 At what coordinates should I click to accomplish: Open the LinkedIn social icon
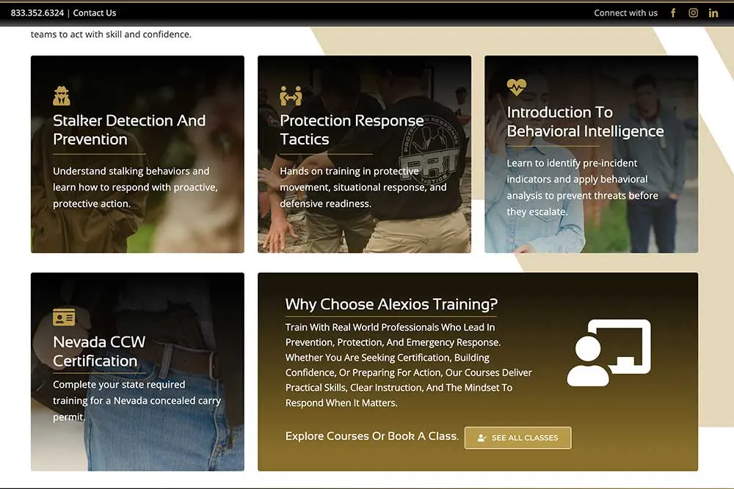click(713, 13)
